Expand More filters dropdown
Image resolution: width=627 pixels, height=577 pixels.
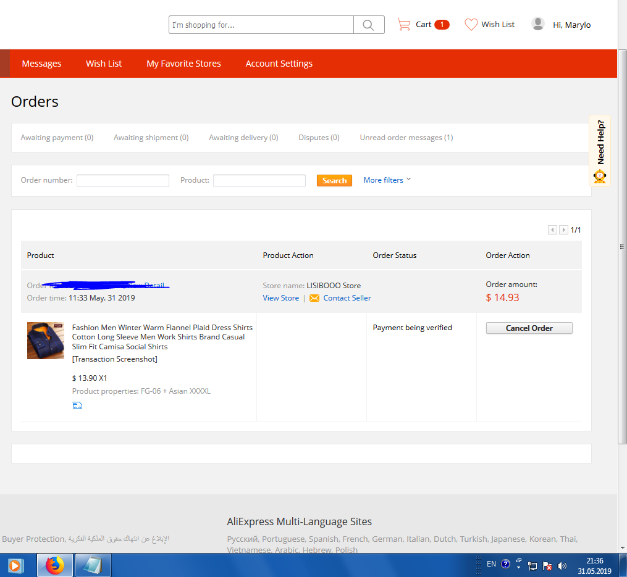click(x=387, y=180)
